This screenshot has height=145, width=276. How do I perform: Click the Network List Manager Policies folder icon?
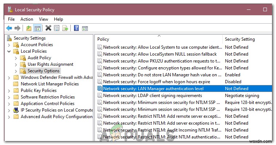[x=16, y=84]
